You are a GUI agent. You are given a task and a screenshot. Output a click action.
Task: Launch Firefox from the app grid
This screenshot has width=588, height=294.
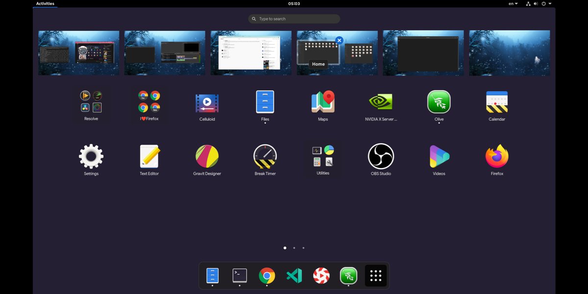(x=497, y=160)
